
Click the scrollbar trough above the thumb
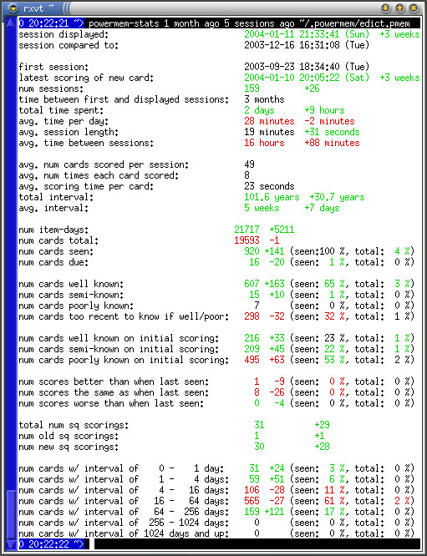(11, 259)
